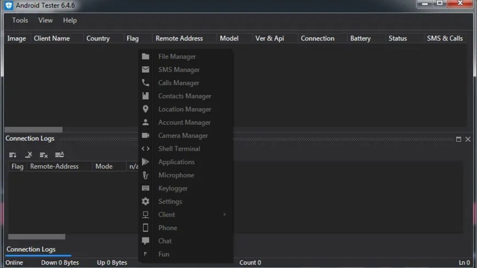The height and width of the screenshot is (268, 477).
Task: Clear logs using the X toolbar icon
Action: point(28,154)
